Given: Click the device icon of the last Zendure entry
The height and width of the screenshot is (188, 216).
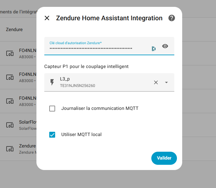Looking at the screenshot, I should click(10, 149).
